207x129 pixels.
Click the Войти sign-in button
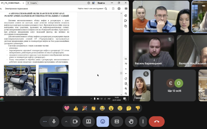click(101, 3)
